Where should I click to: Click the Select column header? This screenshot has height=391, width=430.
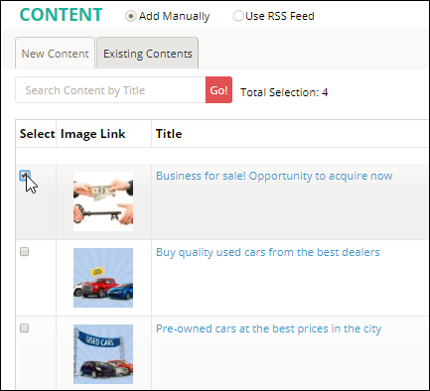click(37, 134)
